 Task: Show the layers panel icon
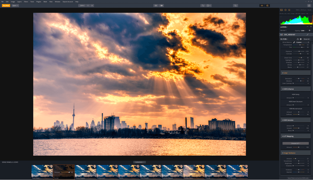tap(286, 10)
